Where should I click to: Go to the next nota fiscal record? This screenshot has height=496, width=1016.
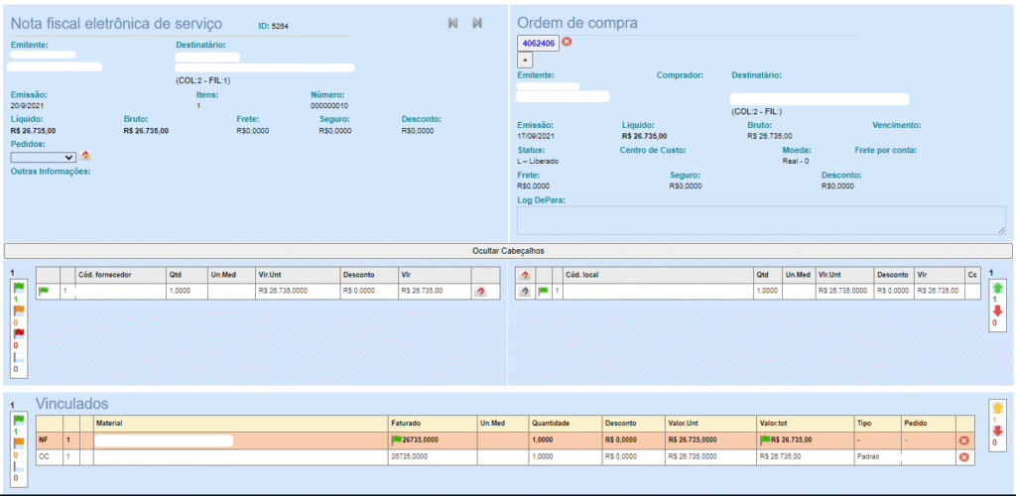pos(477,23)
